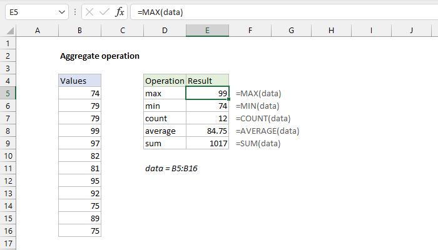Select column A header
This screenshot has height=250, width=438.
(x=38, y=31)
